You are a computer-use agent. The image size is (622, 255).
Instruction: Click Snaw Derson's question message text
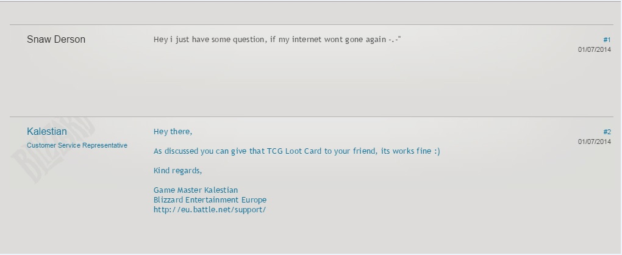coord(277,39)
